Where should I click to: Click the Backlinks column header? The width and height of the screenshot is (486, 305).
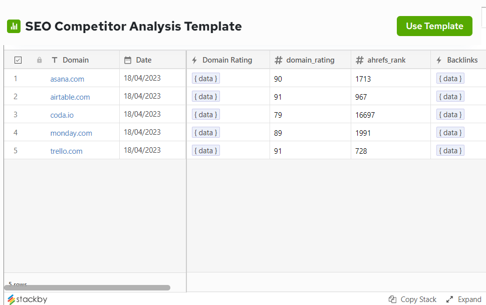click(462, 60)
